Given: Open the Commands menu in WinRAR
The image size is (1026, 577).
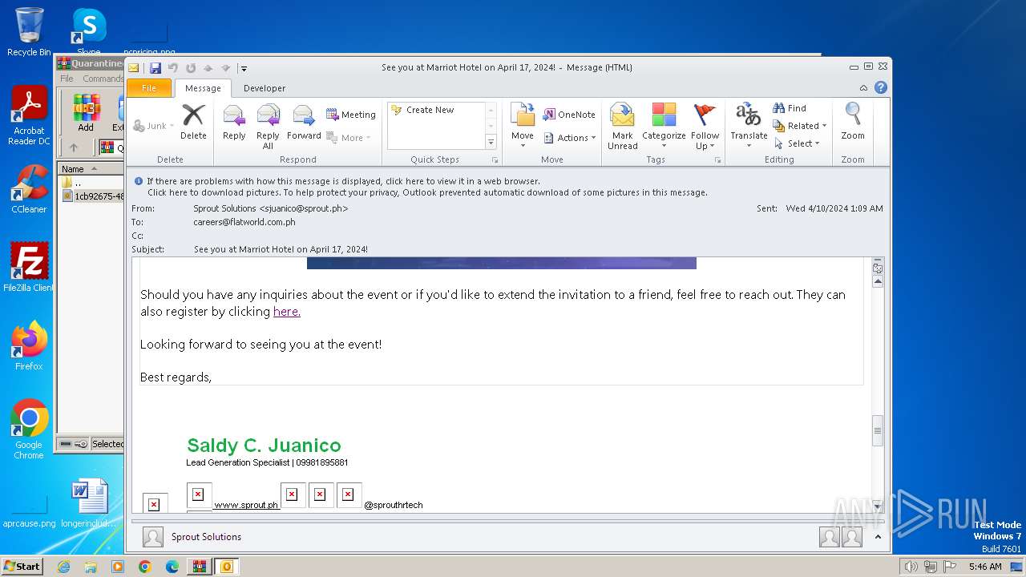Looking at the screenshot, I should coord(103,79).
